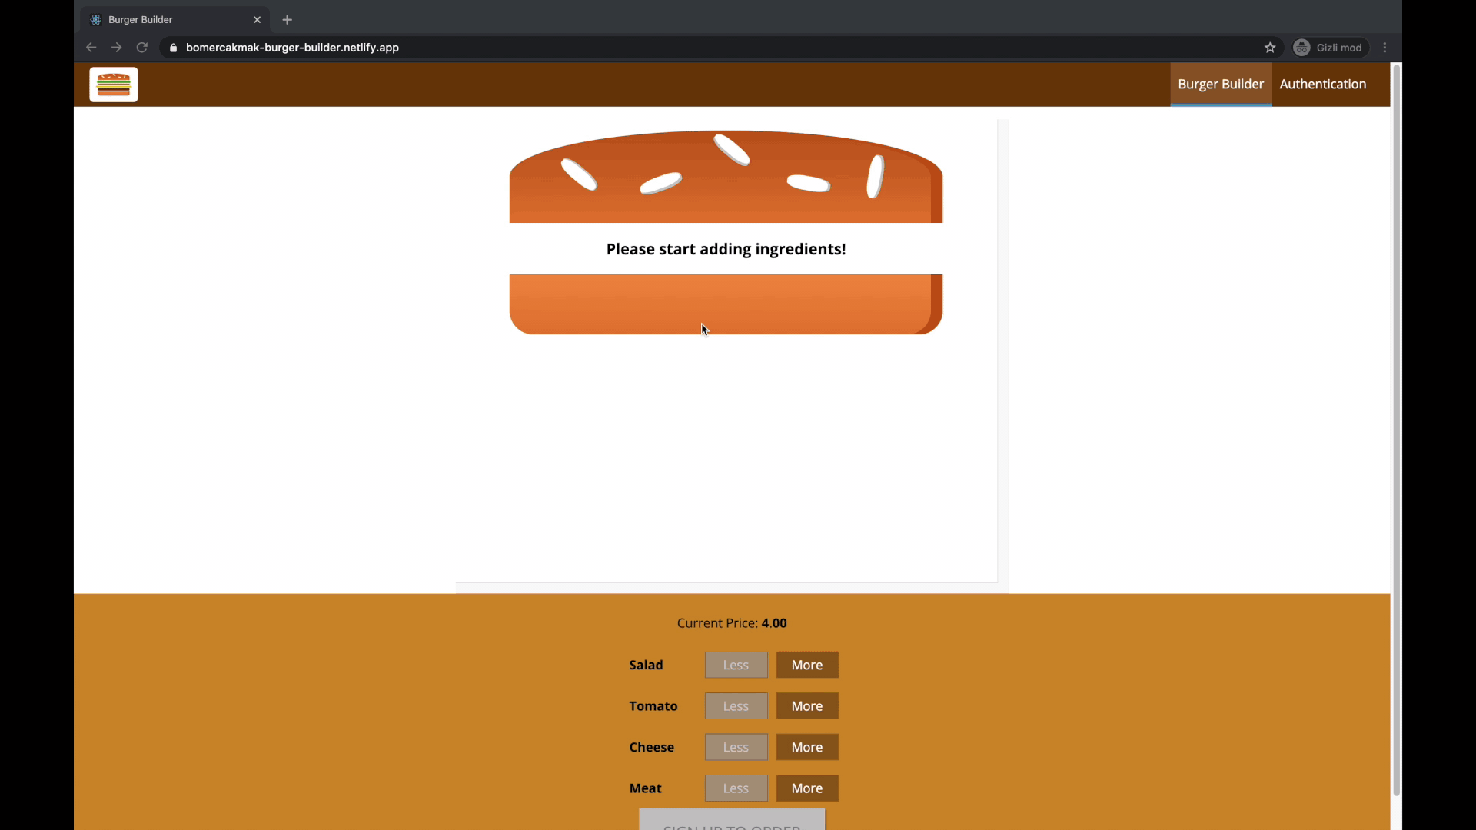The image size is (1476, 830).
Task: Click the padlock site info icon
Action: coord(173,48)
